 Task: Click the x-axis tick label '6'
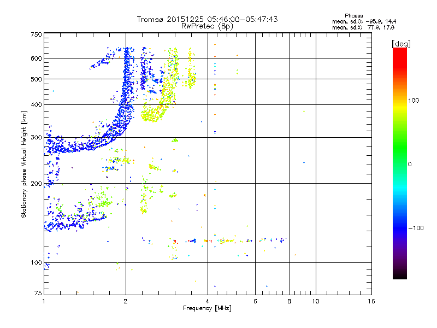pos(255,301)
